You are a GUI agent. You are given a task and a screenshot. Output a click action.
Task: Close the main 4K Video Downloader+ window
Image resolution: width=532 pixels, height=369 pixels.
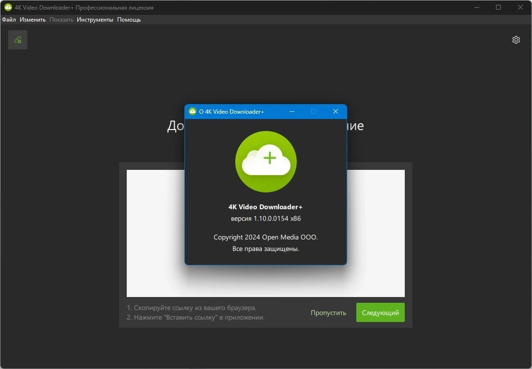(520, 7)
